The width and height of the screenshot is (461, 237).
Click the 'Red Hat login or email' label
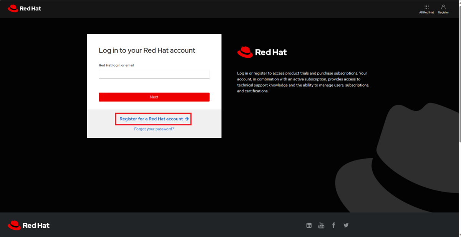(116, 65)
